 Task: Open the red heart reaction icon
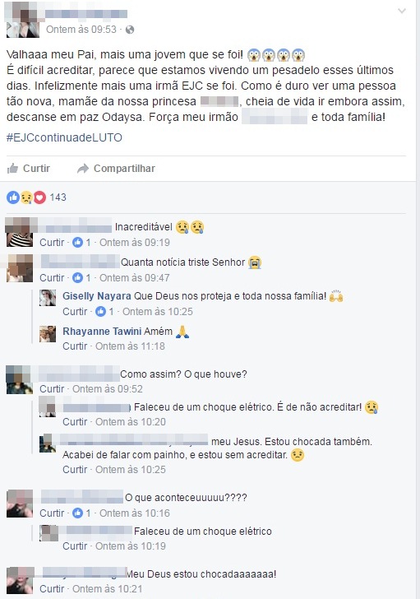coord(39,197)
